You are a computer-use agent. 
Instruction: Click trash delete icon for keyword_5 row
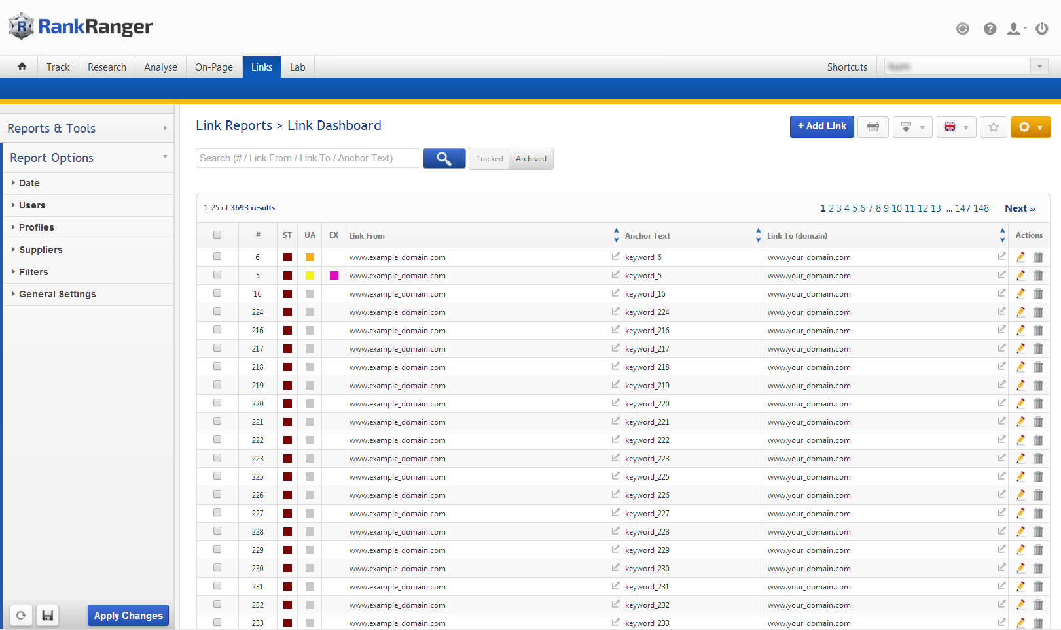tap(1038, 275)
